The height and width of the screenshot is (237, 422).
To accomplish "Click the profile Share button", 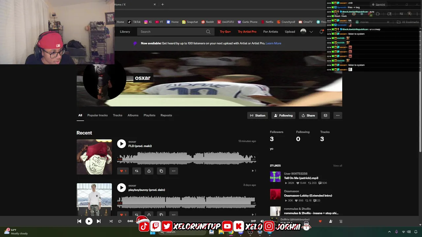I will [308, 115].
